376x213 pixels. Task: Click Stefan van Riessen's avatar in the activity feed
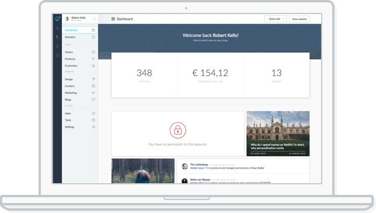click(x=184, y=181)
